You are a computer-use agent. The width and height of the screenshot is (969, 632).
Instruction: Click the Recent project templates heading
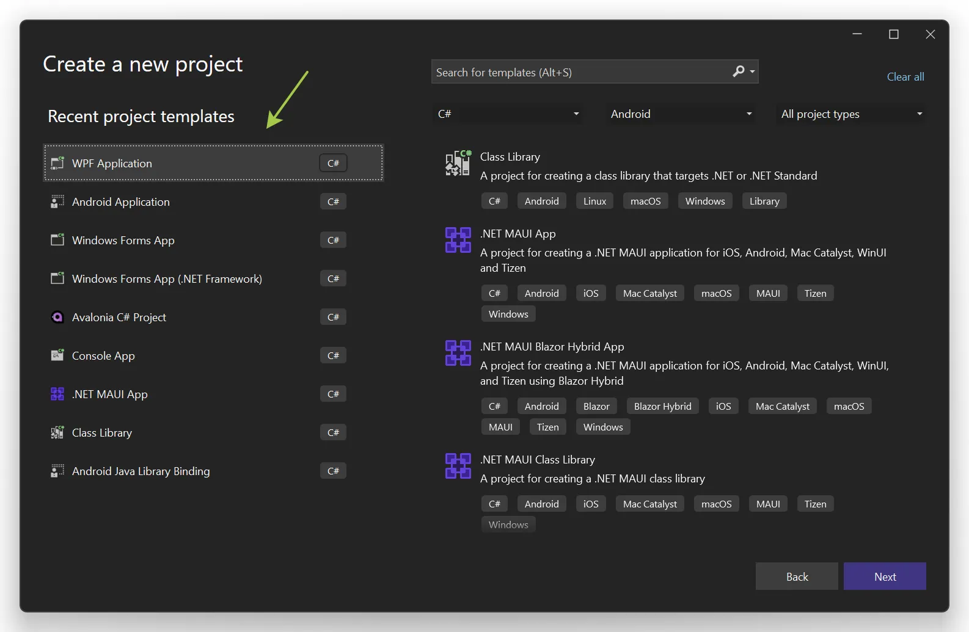coord(141,116)
